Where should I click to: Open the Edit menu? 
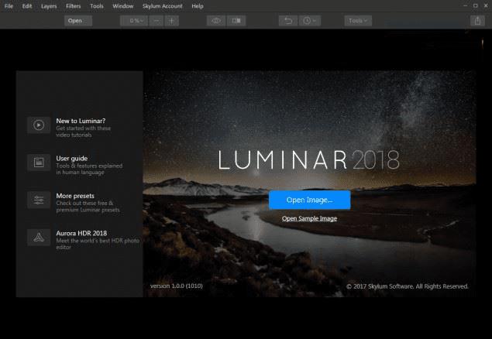pos(27,6)
